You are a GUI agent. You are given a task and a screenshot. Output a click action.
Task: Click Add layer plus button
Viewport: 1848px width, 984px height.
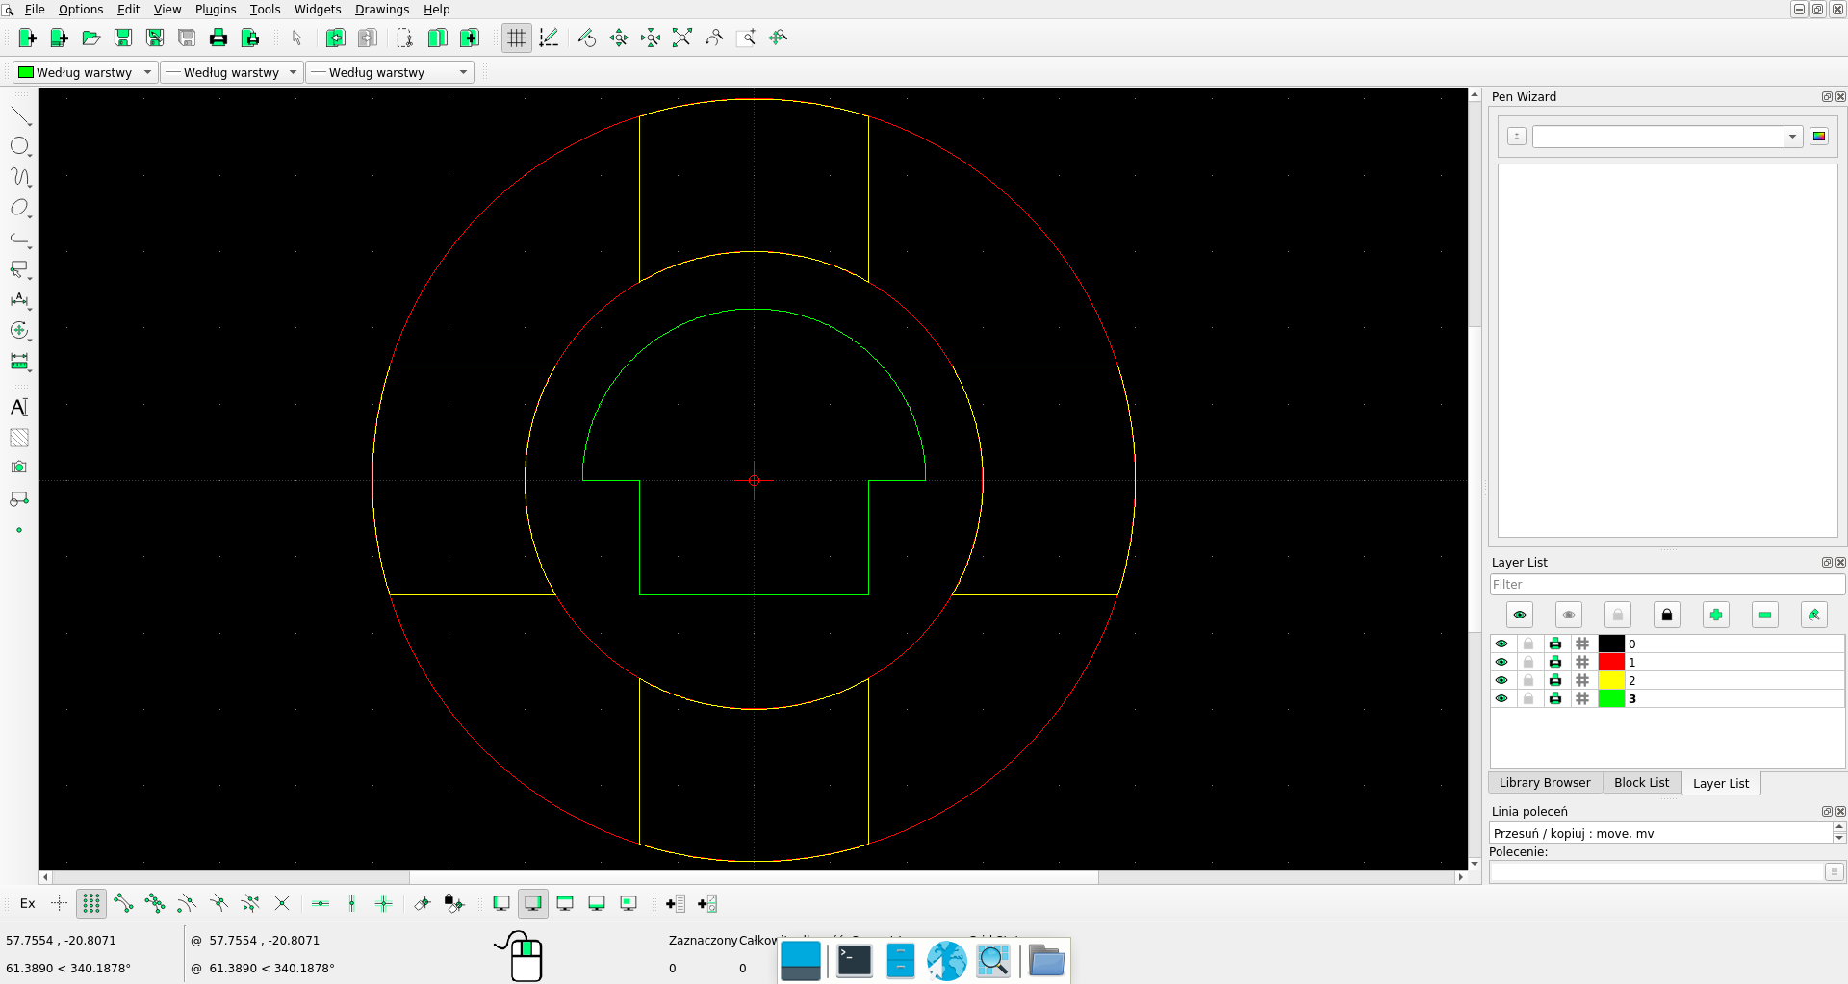point(1716,615)
